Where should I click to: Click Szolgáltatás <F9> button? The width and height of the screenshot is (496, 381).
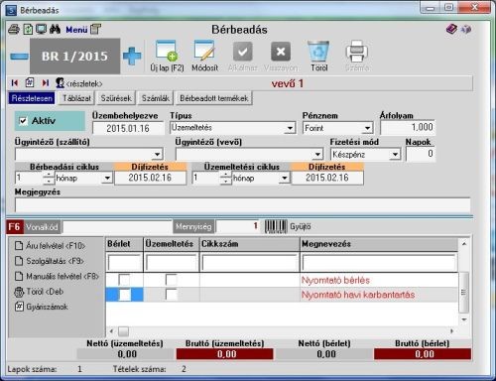50,261
